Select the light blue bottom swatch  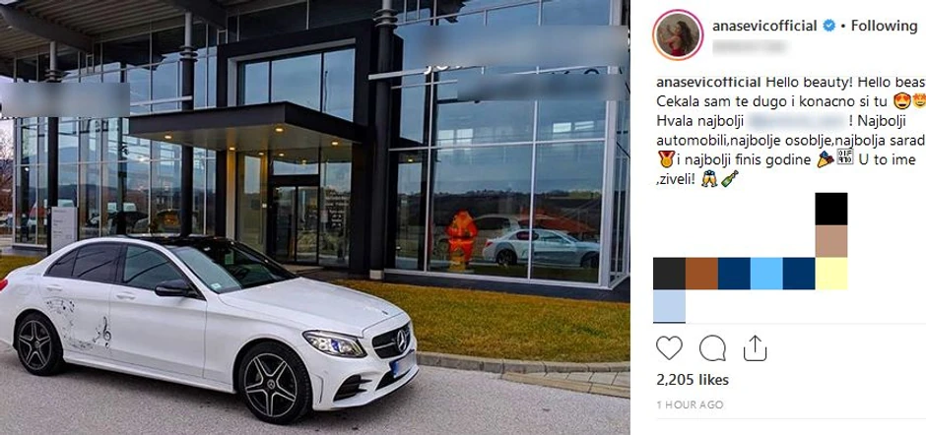(x=669, y=306)
